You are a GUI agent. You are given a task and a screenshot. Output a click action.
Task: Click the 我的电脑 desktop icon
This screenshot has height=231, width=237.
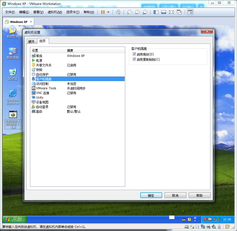click(13, 53)
